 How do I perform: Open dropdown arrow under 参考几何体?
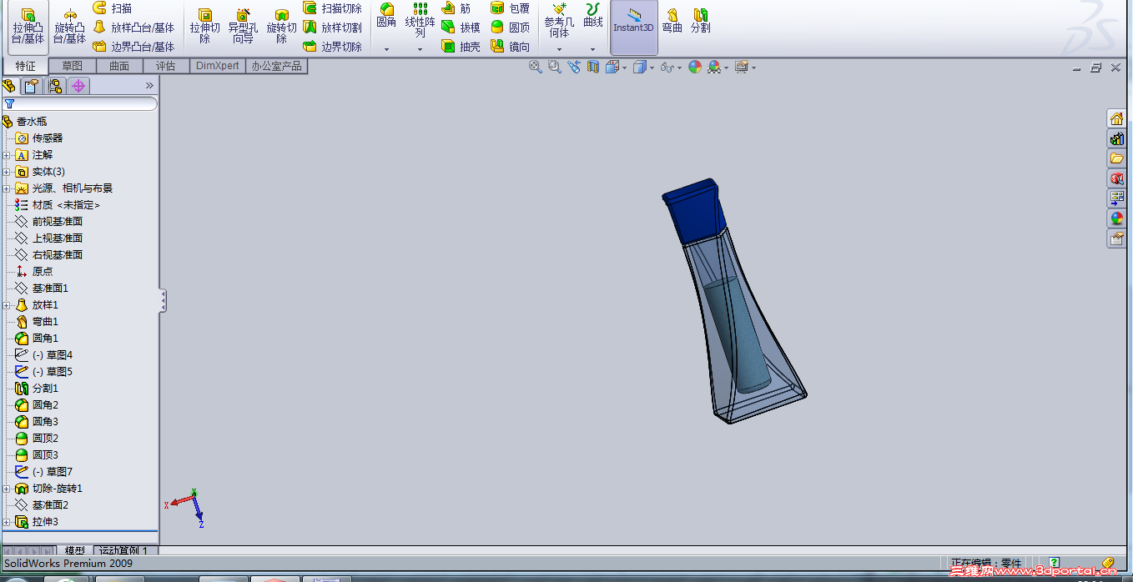559,49
